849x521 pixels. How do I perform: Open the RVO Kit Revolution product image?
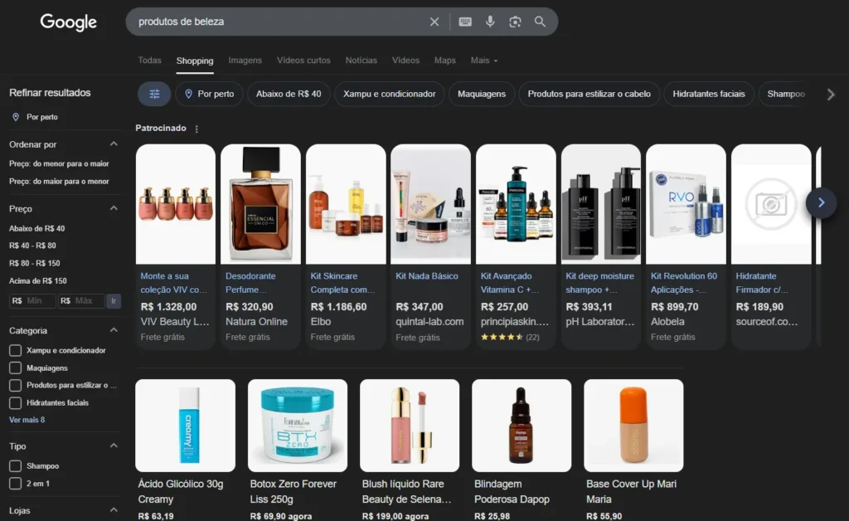coord(686,204)
